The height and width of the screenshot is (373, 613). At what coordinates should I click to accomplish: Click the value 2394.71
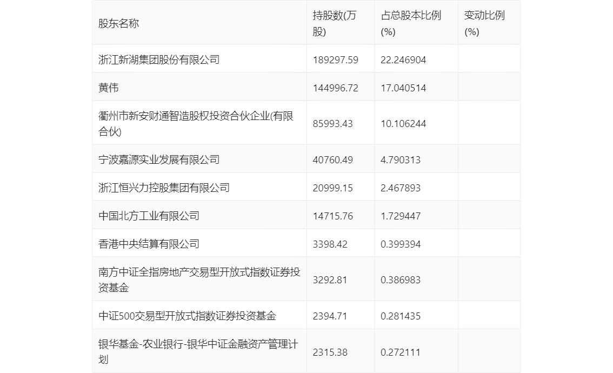(330, 316)
